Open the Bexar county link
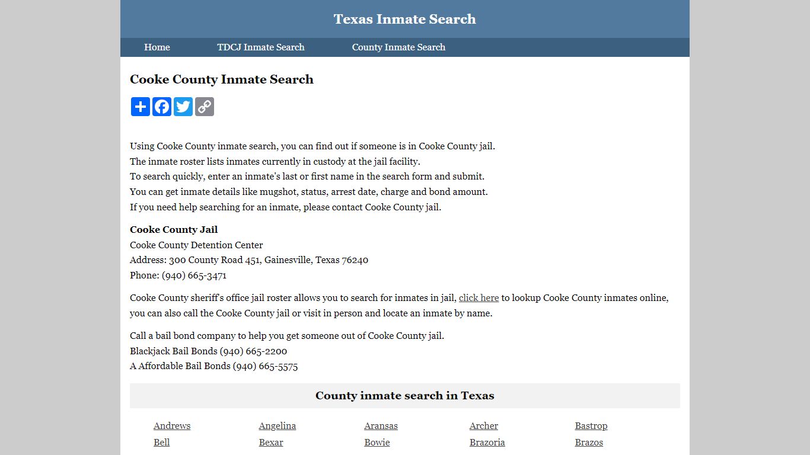Screen dimensions: 810x455 click(x=271, y=443)
